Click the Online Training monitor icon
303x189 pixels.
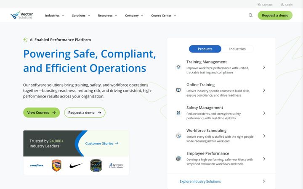[x=178, y=90]
